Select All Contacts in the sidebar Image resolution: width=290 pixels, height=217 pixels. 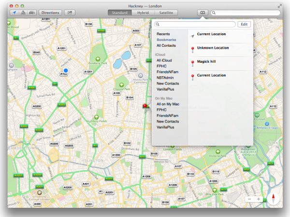coord(166,46)
